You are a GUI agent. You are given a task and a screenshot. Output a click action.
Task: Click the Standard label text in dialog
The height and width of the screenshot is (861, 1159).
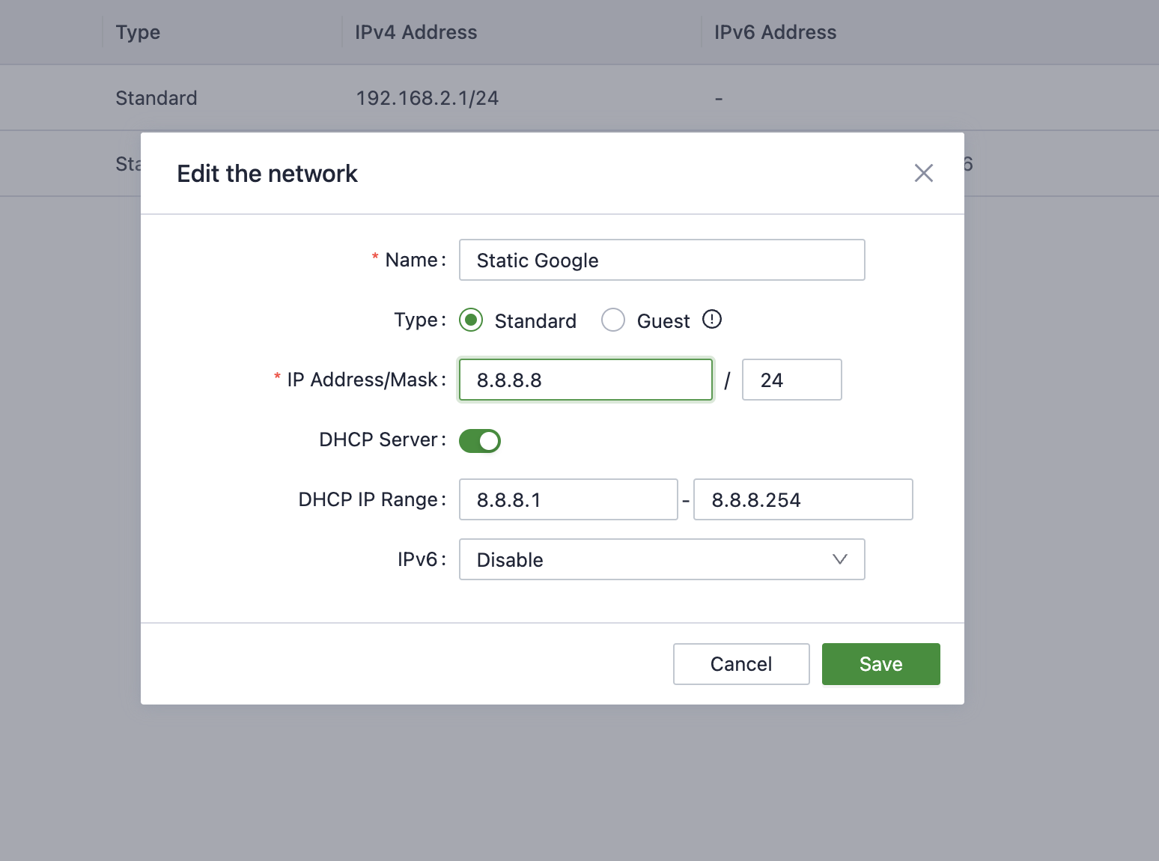tap(535, 321)
